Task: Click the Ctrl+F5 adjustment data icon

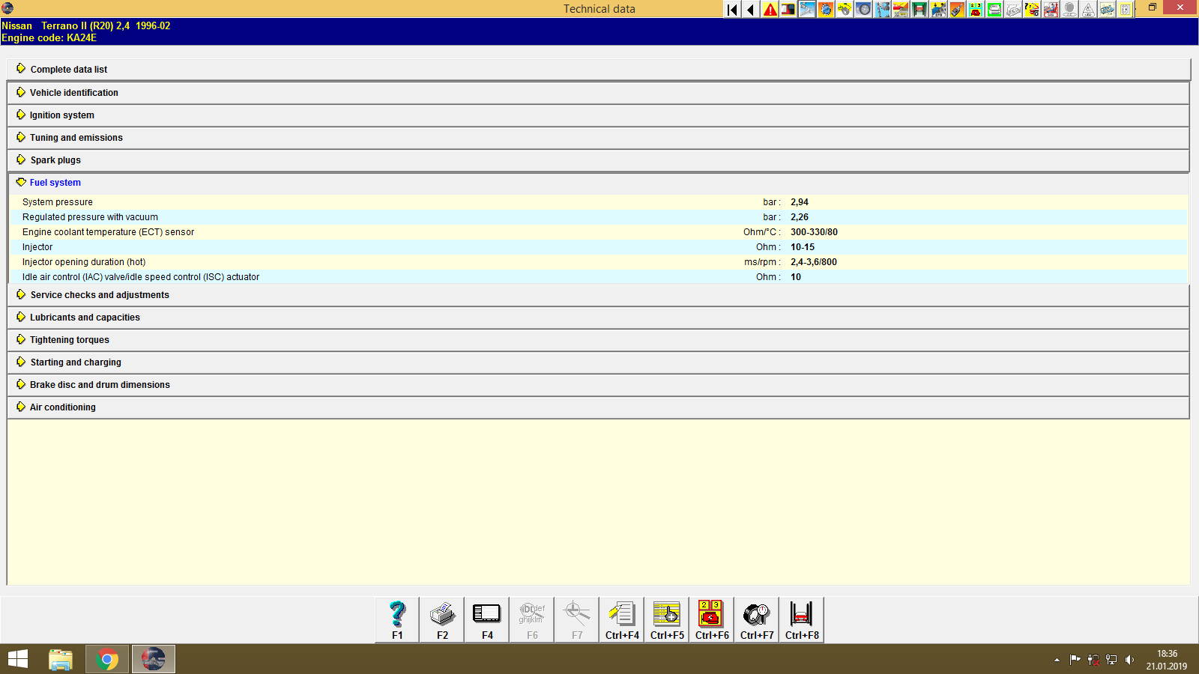Action: point(666,619)
